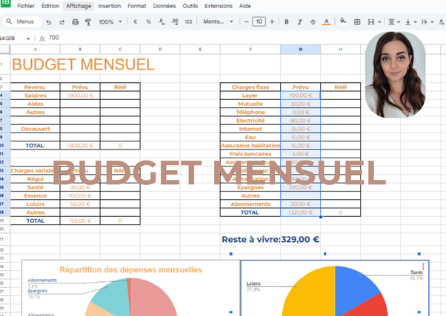This screenshot has width=446, height=316.
Task: Select the paint format roller tool
Action: pyautogui.click(x=88, y=22)
